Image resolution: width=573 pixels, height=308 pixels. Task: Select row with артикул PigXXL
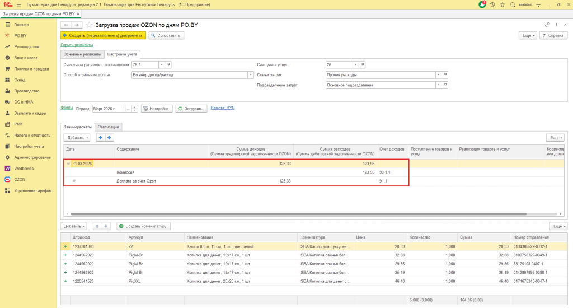[x=314, y=281]
